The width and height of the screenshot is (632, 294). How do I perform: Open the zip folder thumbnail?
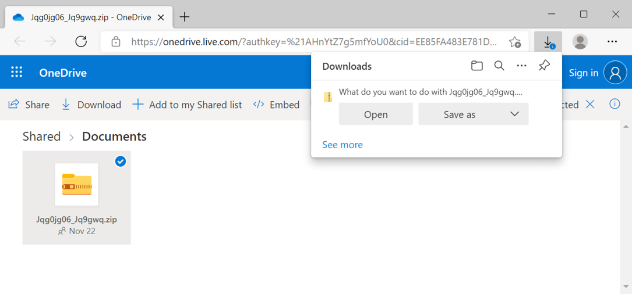[76, 185]
